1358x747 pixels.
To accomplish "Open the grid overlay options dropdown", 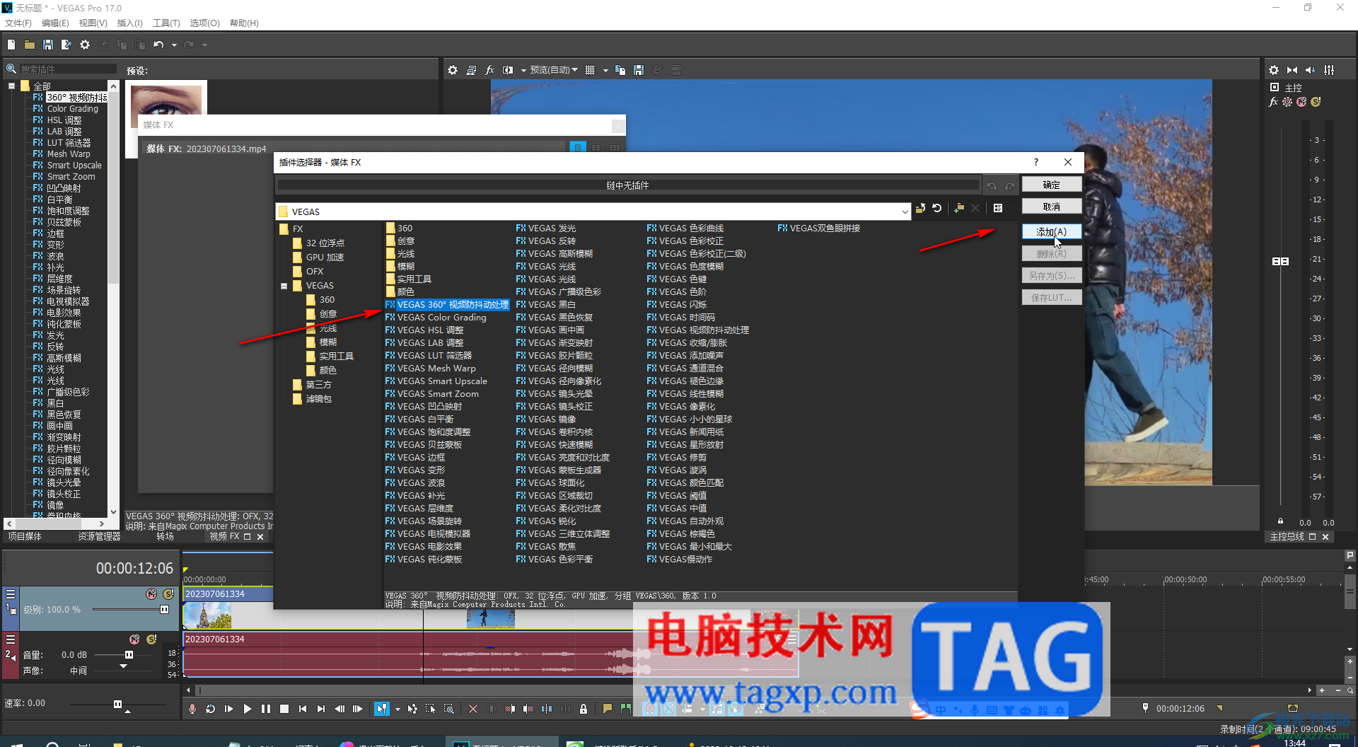I will pos(605,70).
